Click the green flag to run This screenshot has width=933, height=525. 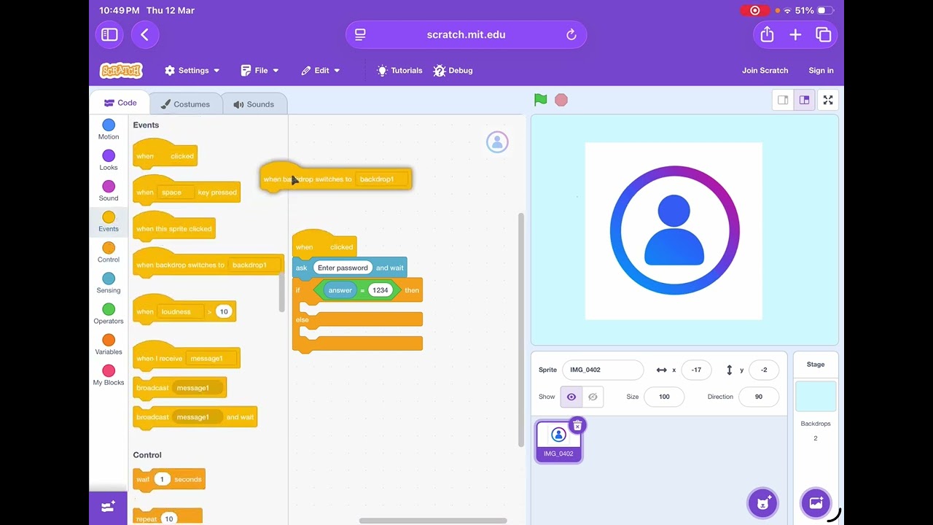(x=540, y=100)
